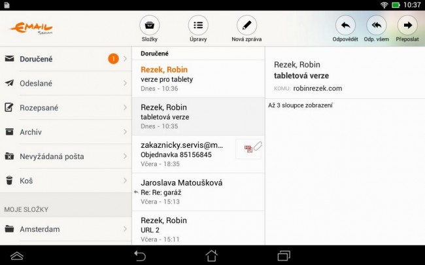The height and width of the screenshot is (265, 425).
Task: Select the Doručené inbox folder
Action: 65,59
